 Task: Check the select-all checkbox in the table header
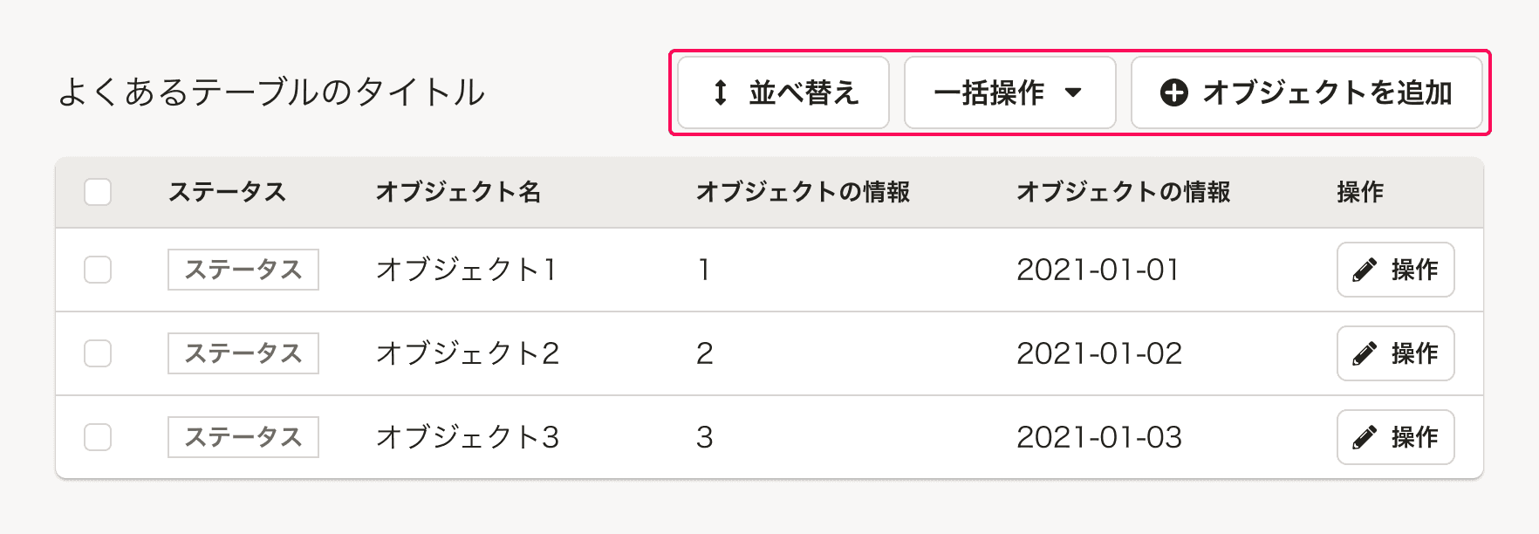click(98, 192)
